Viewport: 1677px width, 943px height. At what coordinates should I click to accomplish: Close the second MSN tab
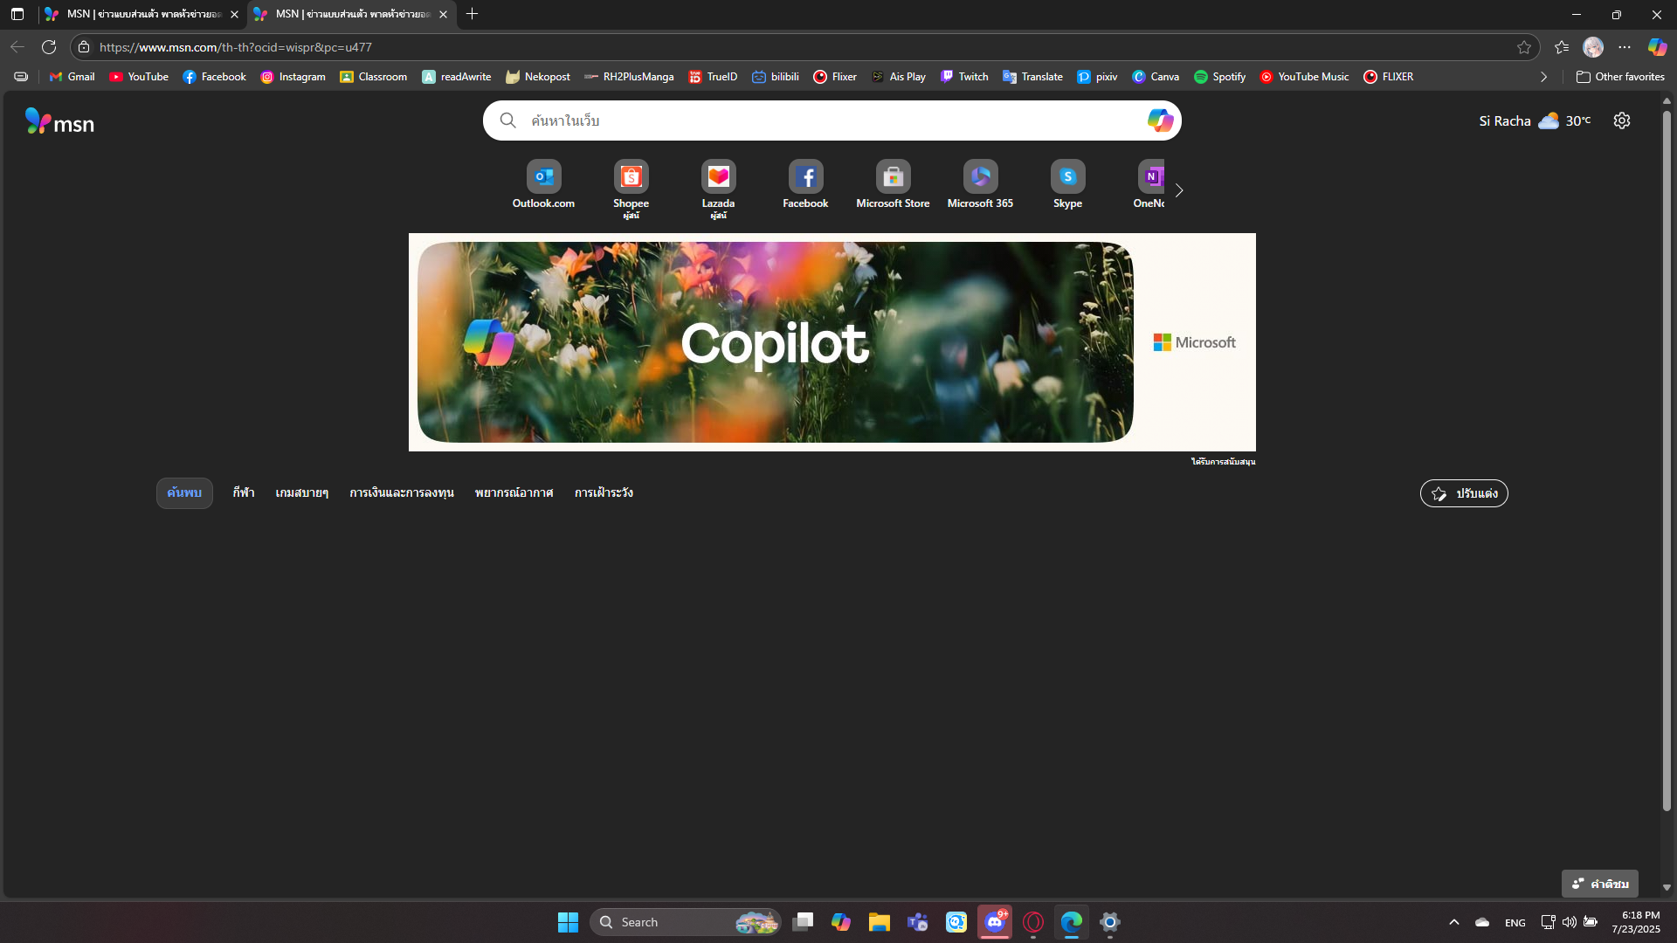(x=443, y=14)
